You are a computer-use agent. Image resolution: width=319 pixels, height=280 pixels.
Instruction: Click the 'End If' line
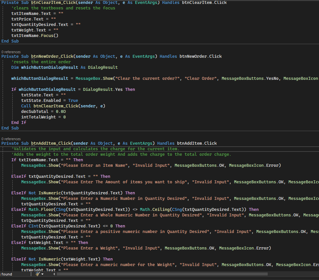point(19,123)
